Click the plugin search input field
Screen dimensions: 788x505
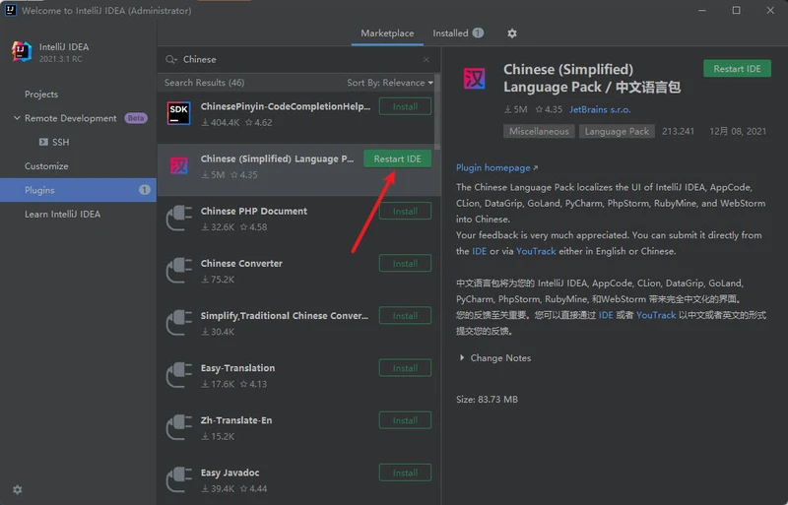point(295,60)
